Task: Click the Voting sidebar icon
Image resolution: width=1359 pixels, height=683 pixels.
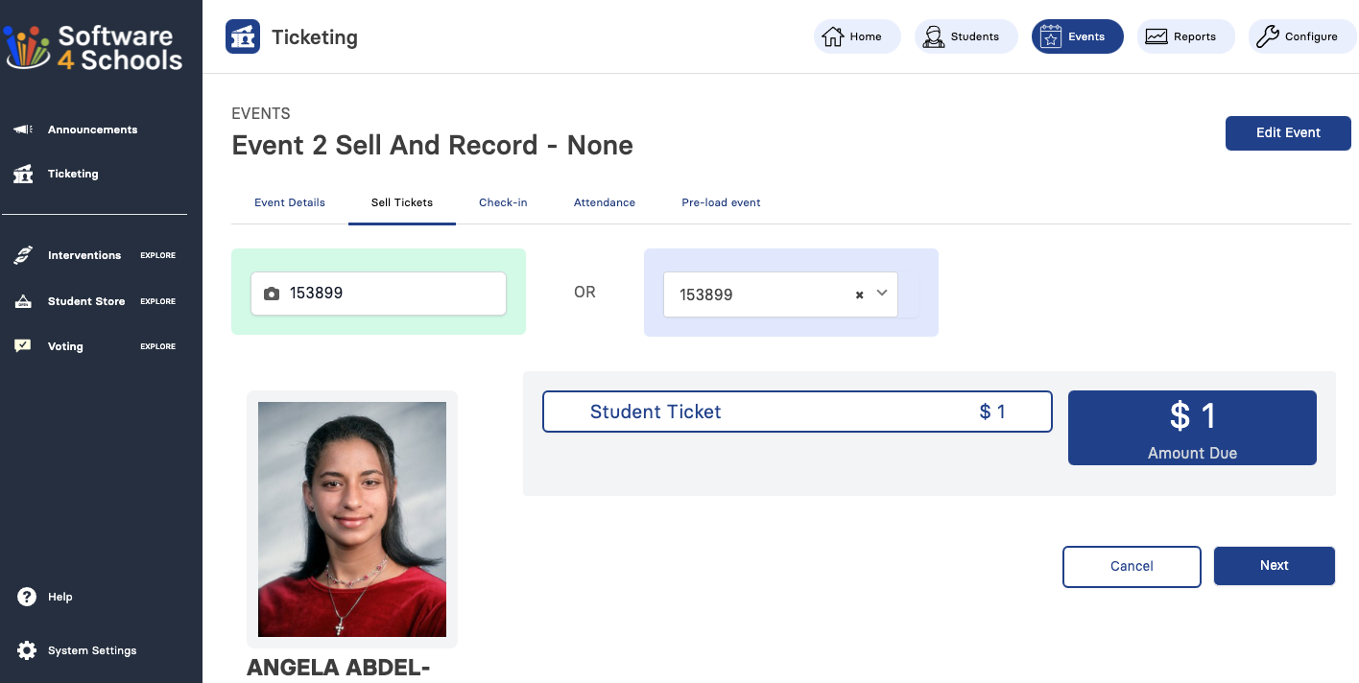Action: 23,345
